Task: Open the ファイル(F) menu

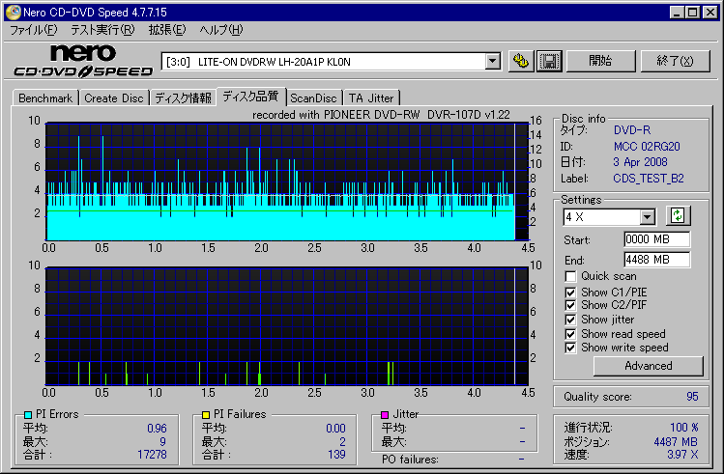Action: pos(33,30)
